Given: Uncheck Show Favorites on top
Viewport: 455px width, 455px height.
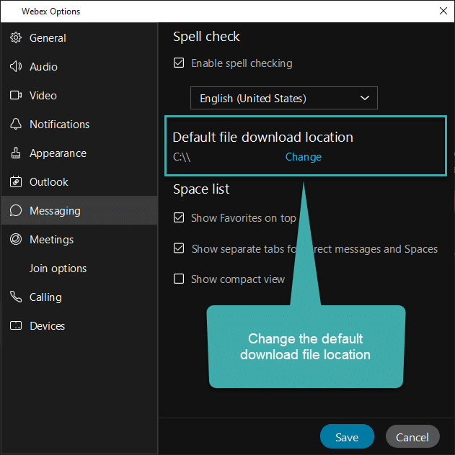Looking at the screenshot, I should point(179,217).
